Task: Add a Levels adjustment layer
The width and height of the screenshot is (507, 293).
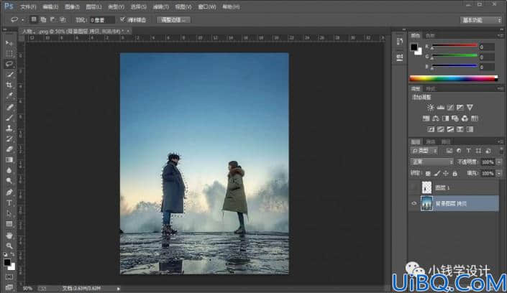Action: [x=440, y=107]
